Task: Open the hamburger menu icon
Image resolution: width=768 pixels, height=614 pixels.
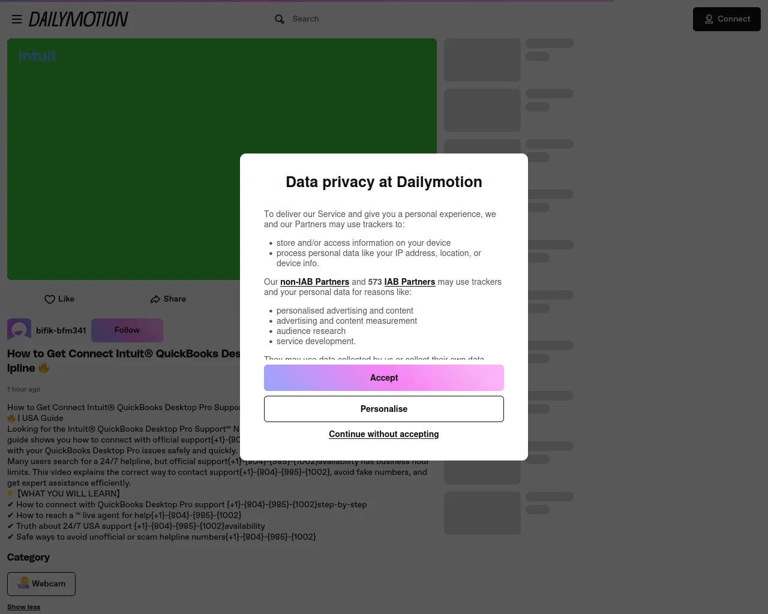Action: click(x=17, y=19)
